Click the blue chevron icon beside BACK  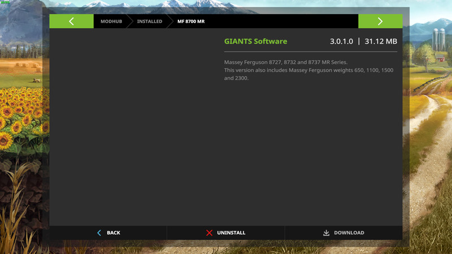pyautogui.click(x=99, y=233)
